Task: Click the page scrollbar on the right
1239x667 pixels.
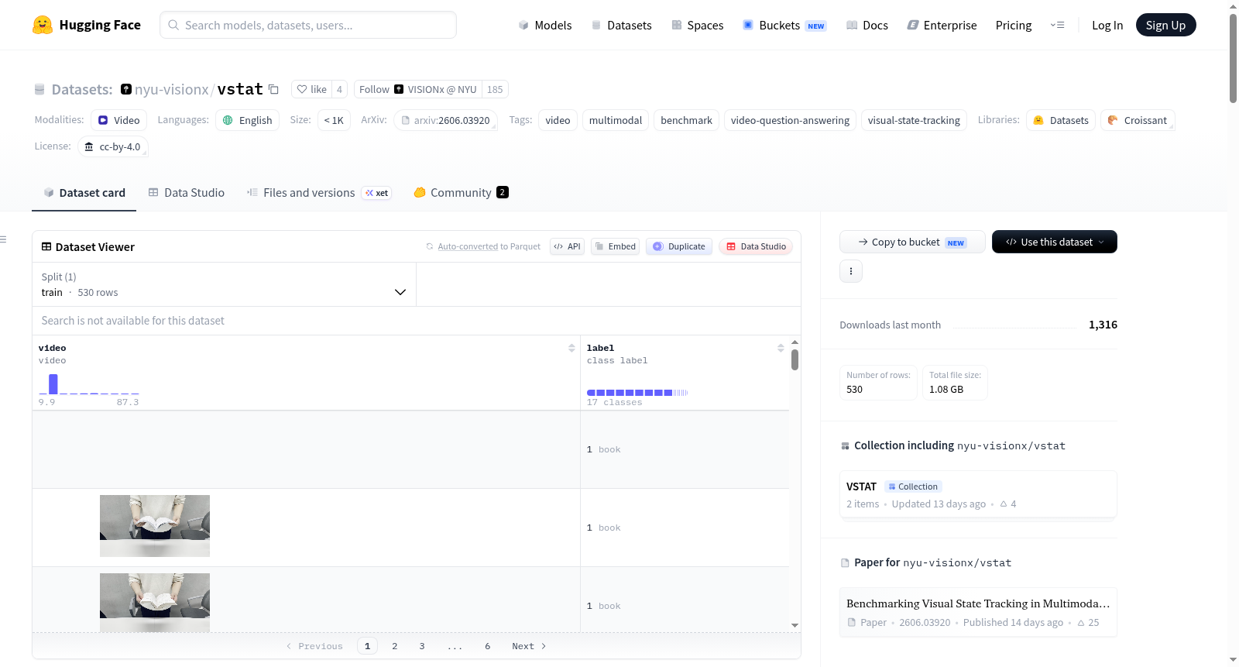Action: tap(1233, 58)
